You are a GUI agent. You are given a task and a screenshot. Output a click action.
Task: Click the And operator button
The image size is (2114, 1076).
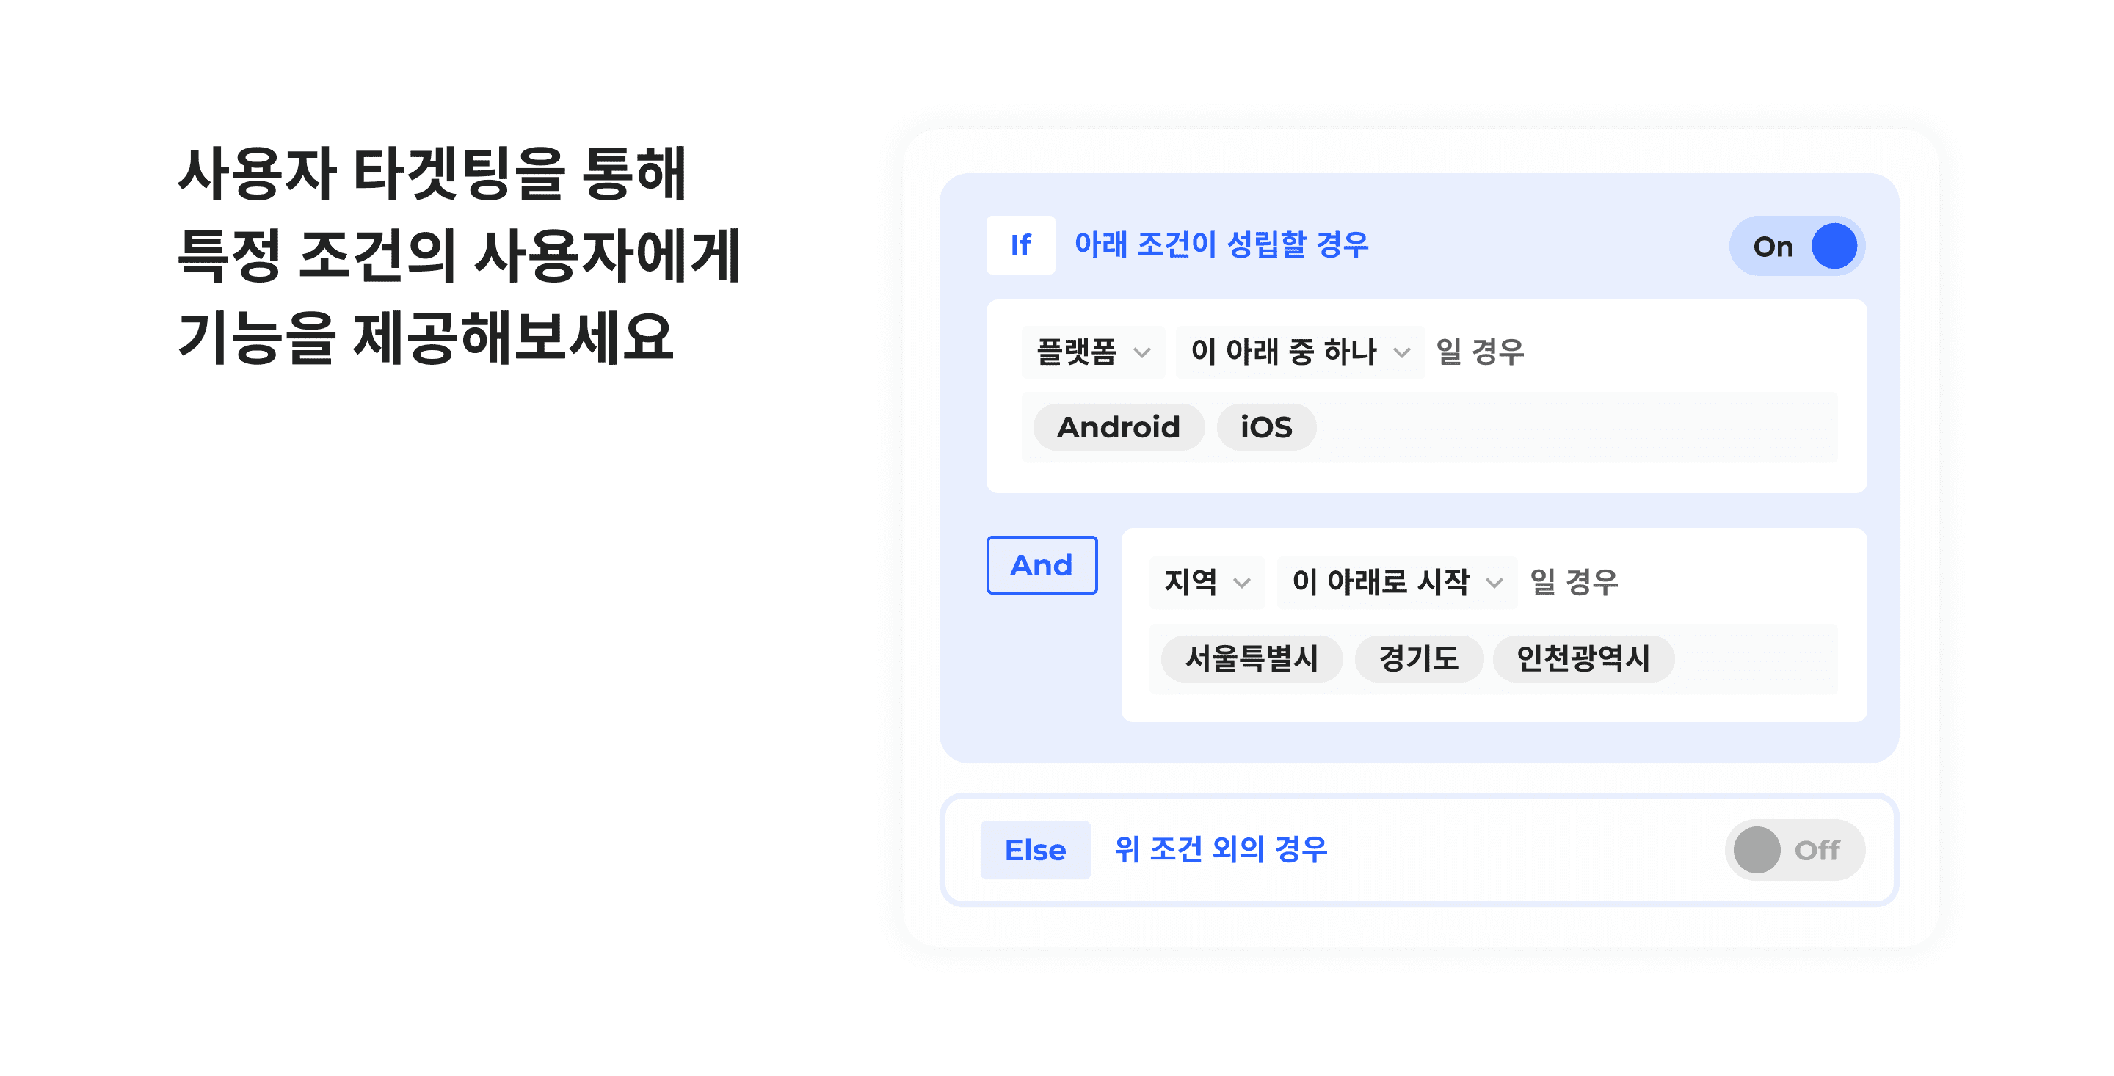coord(1042,564)
